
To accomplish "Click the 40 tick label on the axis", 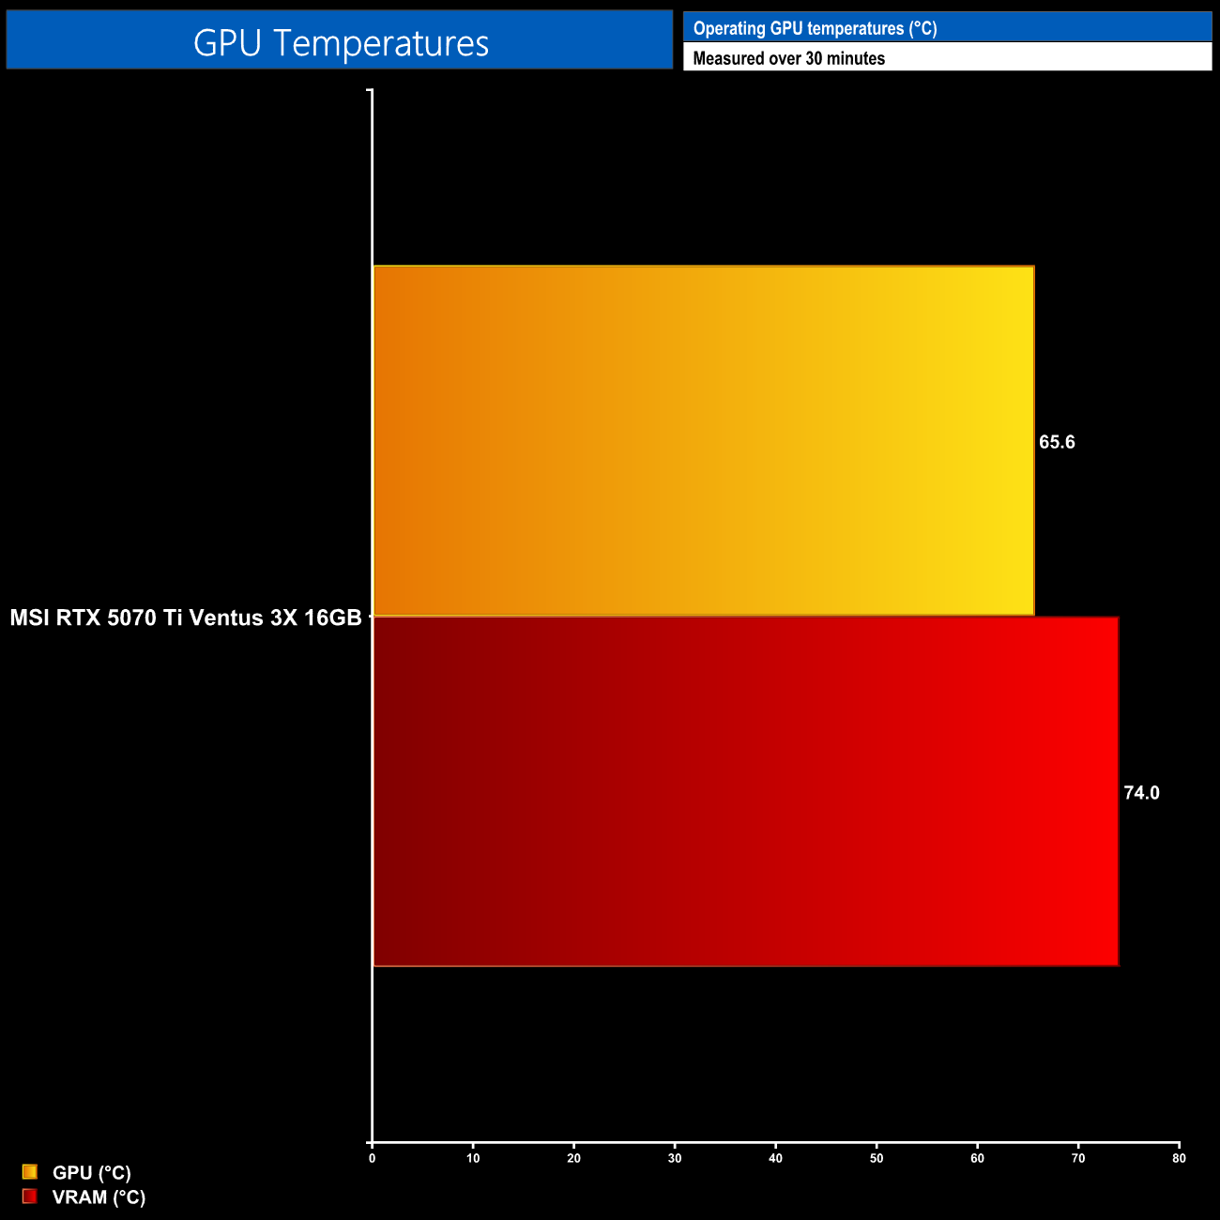I will [x=776, y=1158].
